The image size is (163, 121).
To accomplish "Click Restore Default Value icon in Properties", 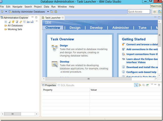I will [144, 85].
